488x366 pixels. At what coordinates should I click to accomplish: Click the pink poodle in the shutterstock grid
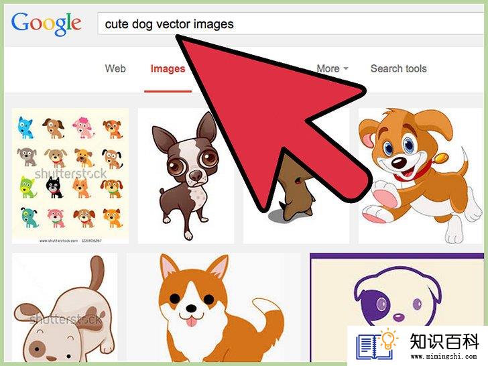pos(83,127)
